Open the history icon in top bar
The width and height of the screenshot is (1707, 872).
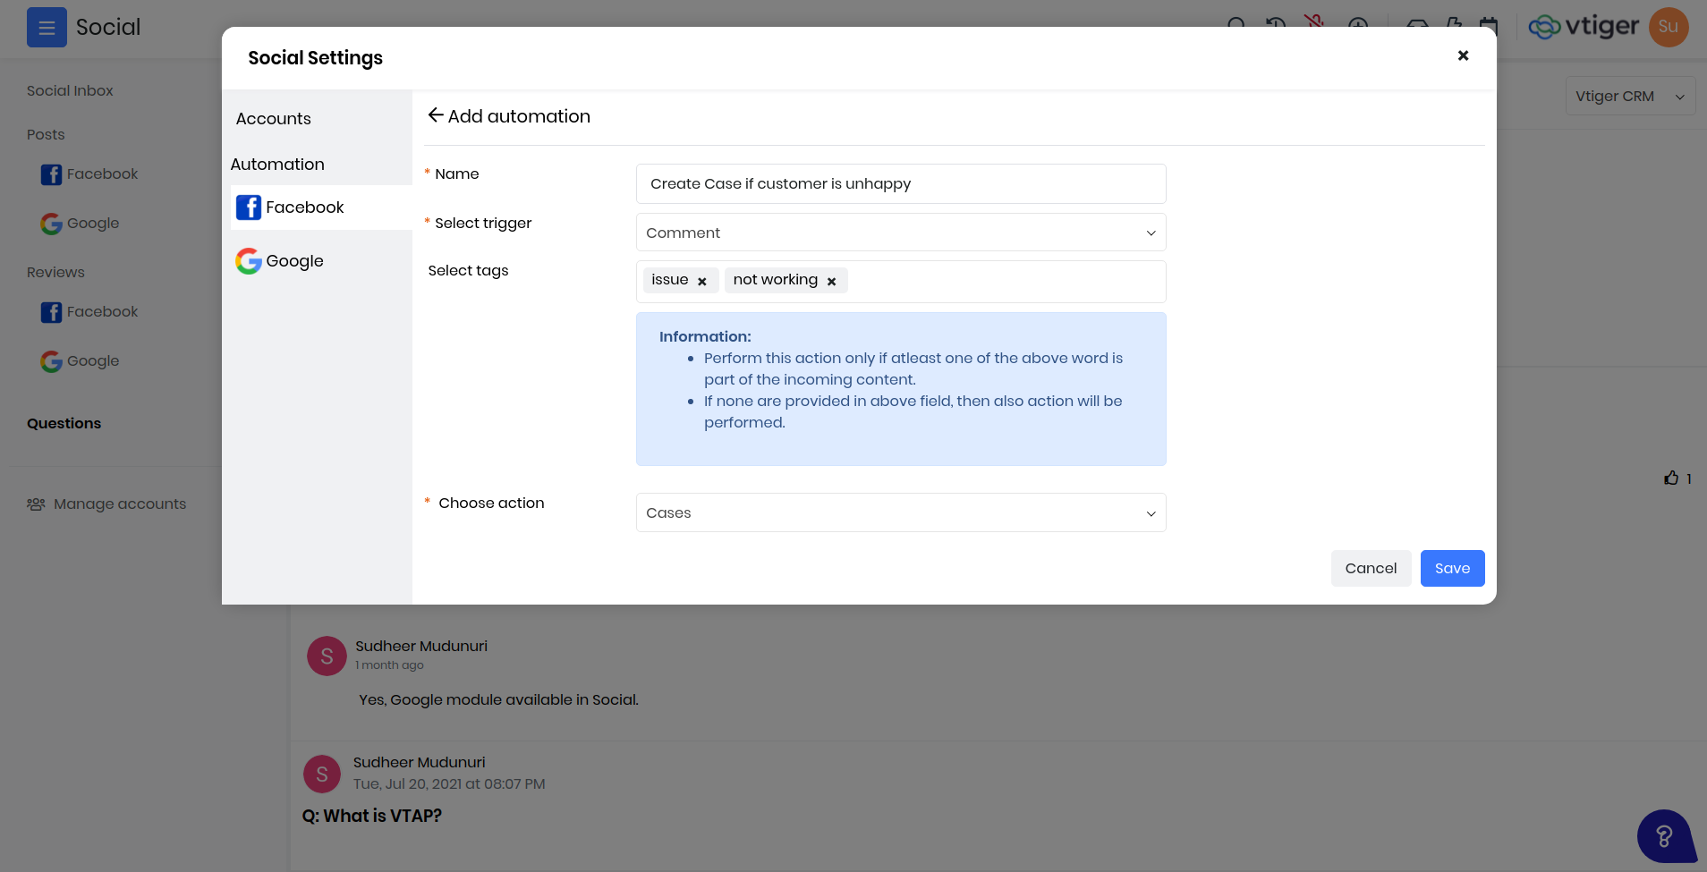[1277, 27]
